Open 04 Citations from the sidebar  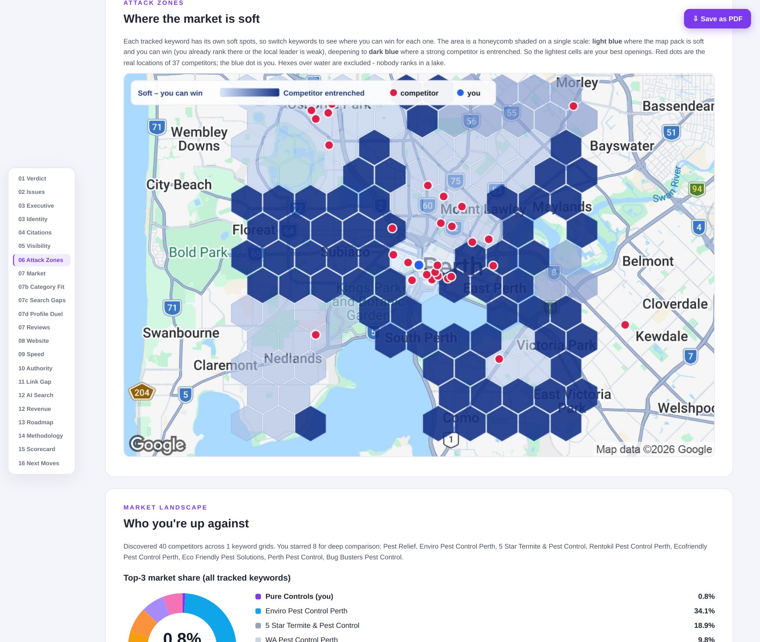(35, 233)
